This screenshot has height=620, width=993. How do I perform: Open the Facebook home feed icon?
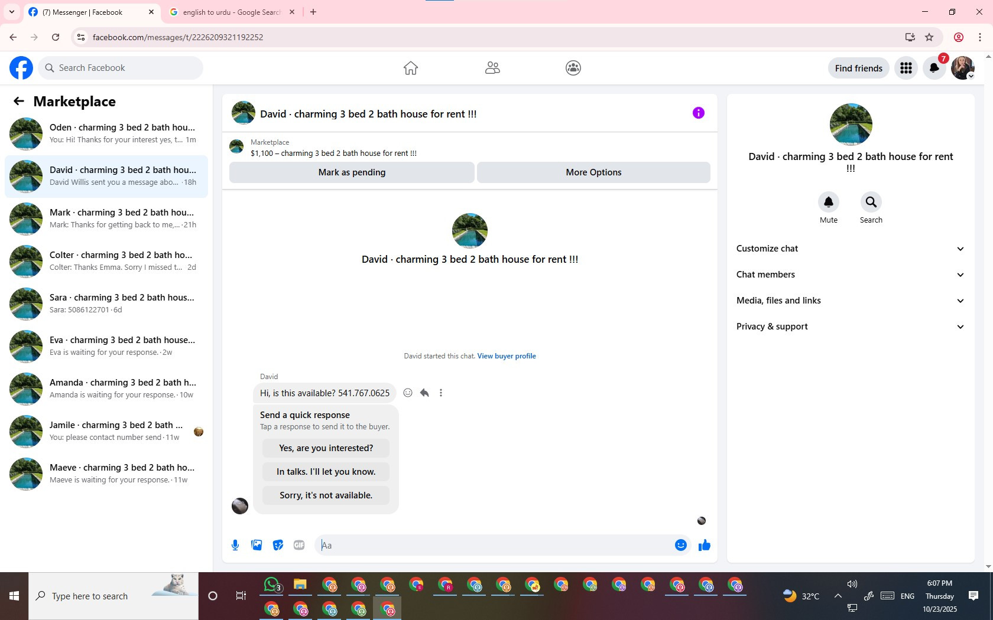pyautogui.click(x=410, y=68)
